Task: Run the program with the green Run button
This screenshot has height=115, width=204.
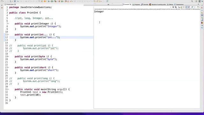Action: [x=52, y=1]
